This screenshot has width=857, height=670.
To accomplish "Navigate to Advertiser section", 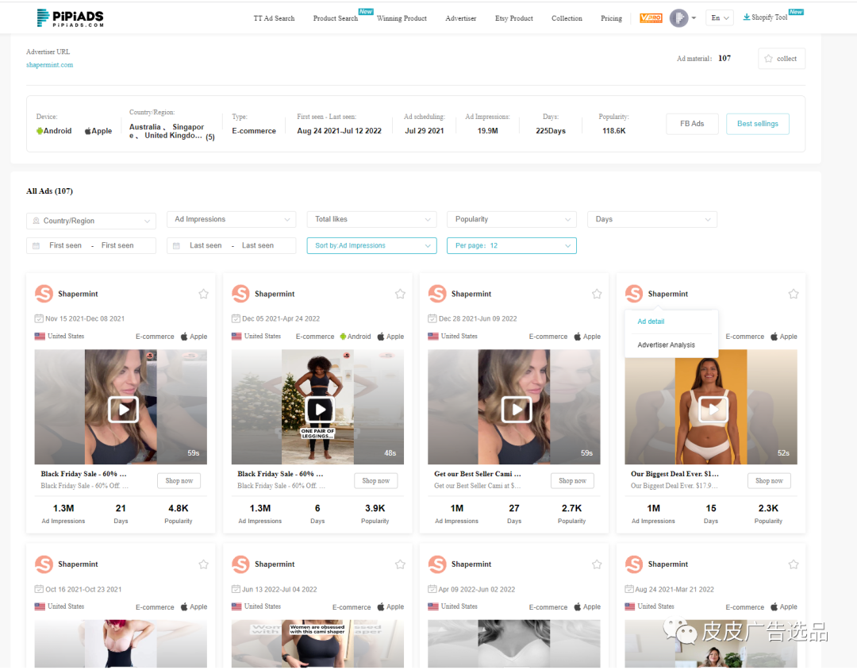I will (x=461, y=18).
